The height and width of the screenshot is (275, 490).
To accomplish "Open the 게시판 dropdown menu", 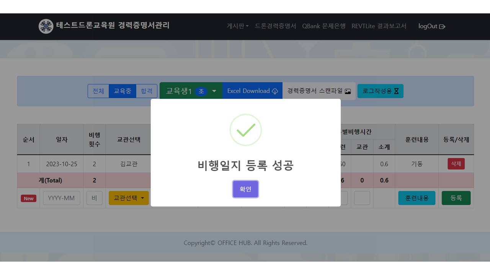I will coord(237,26).
